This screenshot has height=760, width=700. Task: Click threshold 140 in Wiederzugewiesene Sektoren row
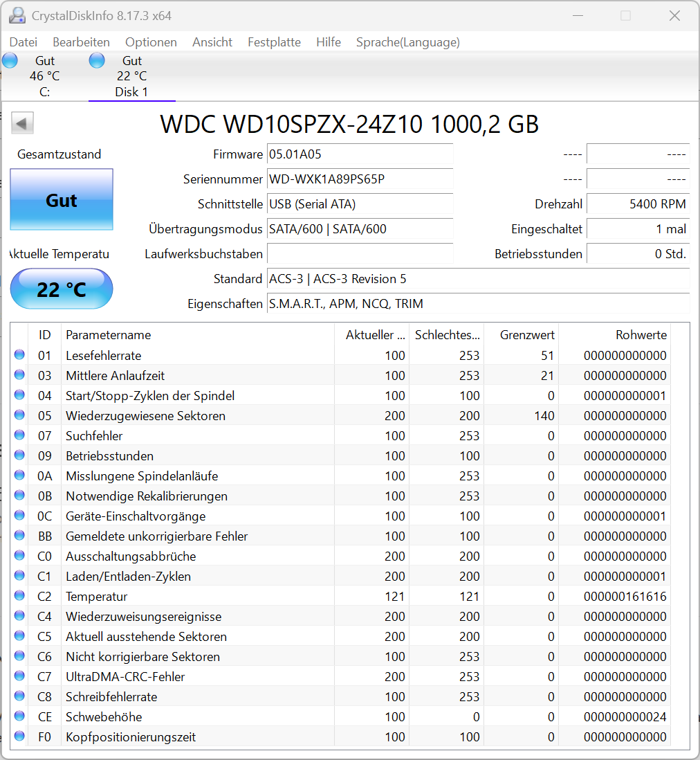point(544,415)
